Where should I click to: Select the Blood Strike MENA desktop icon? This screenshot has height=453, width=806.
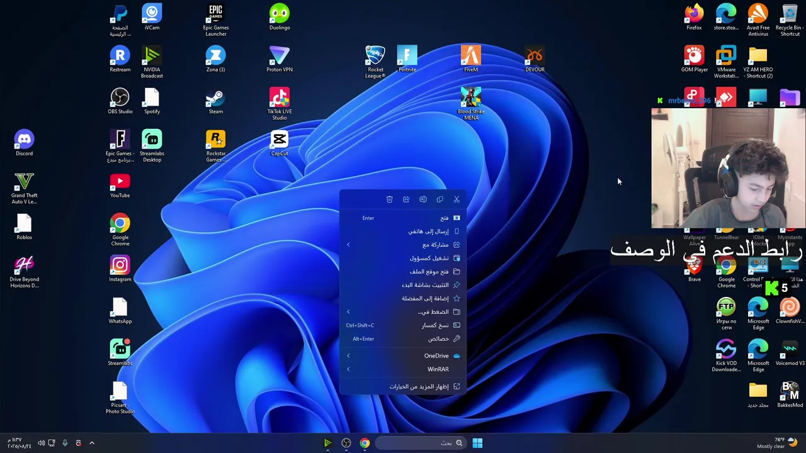[471, 104]
